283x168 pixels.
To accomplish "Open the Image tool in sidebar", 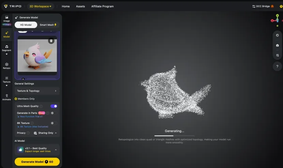I will [x=6, y=19].
